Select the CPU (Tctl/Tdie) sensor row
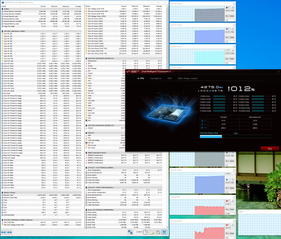Screen dimensions: 281x239 [41, 222]
